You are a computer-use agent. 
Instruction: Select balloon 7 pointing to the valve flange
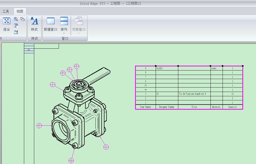(x=52, y=84)
